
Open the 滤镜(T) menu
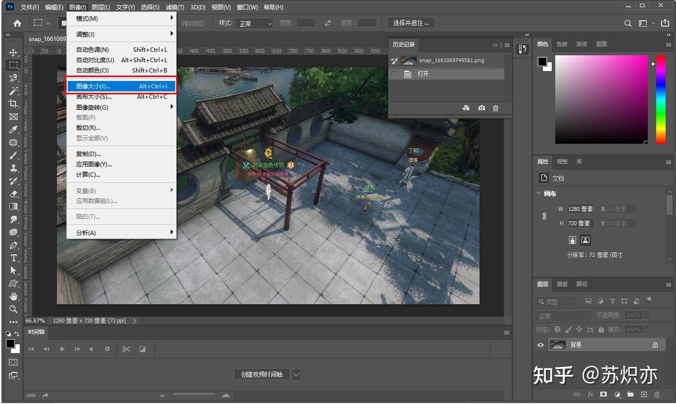[x=175, y=7]
